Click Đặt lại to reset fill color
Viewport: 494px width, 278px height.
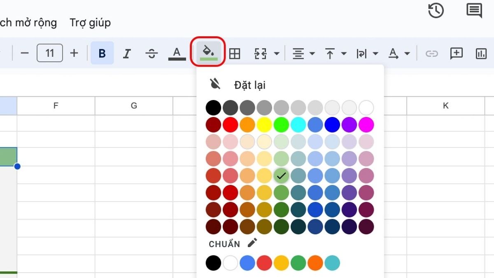click(249, 85)
